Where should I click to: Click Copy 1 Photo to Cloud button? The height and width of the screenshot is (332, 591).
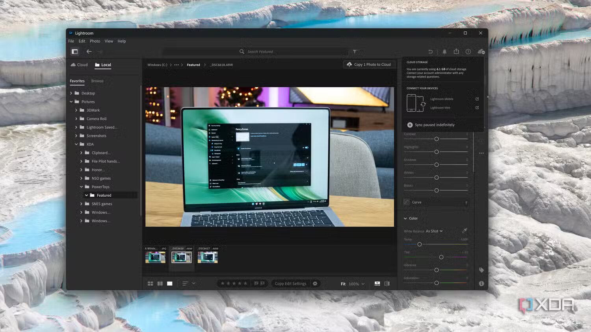coord(369,65)
